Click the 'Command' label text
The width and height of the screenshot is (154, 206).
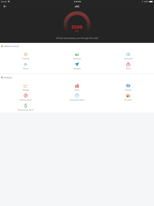[128, 58]
